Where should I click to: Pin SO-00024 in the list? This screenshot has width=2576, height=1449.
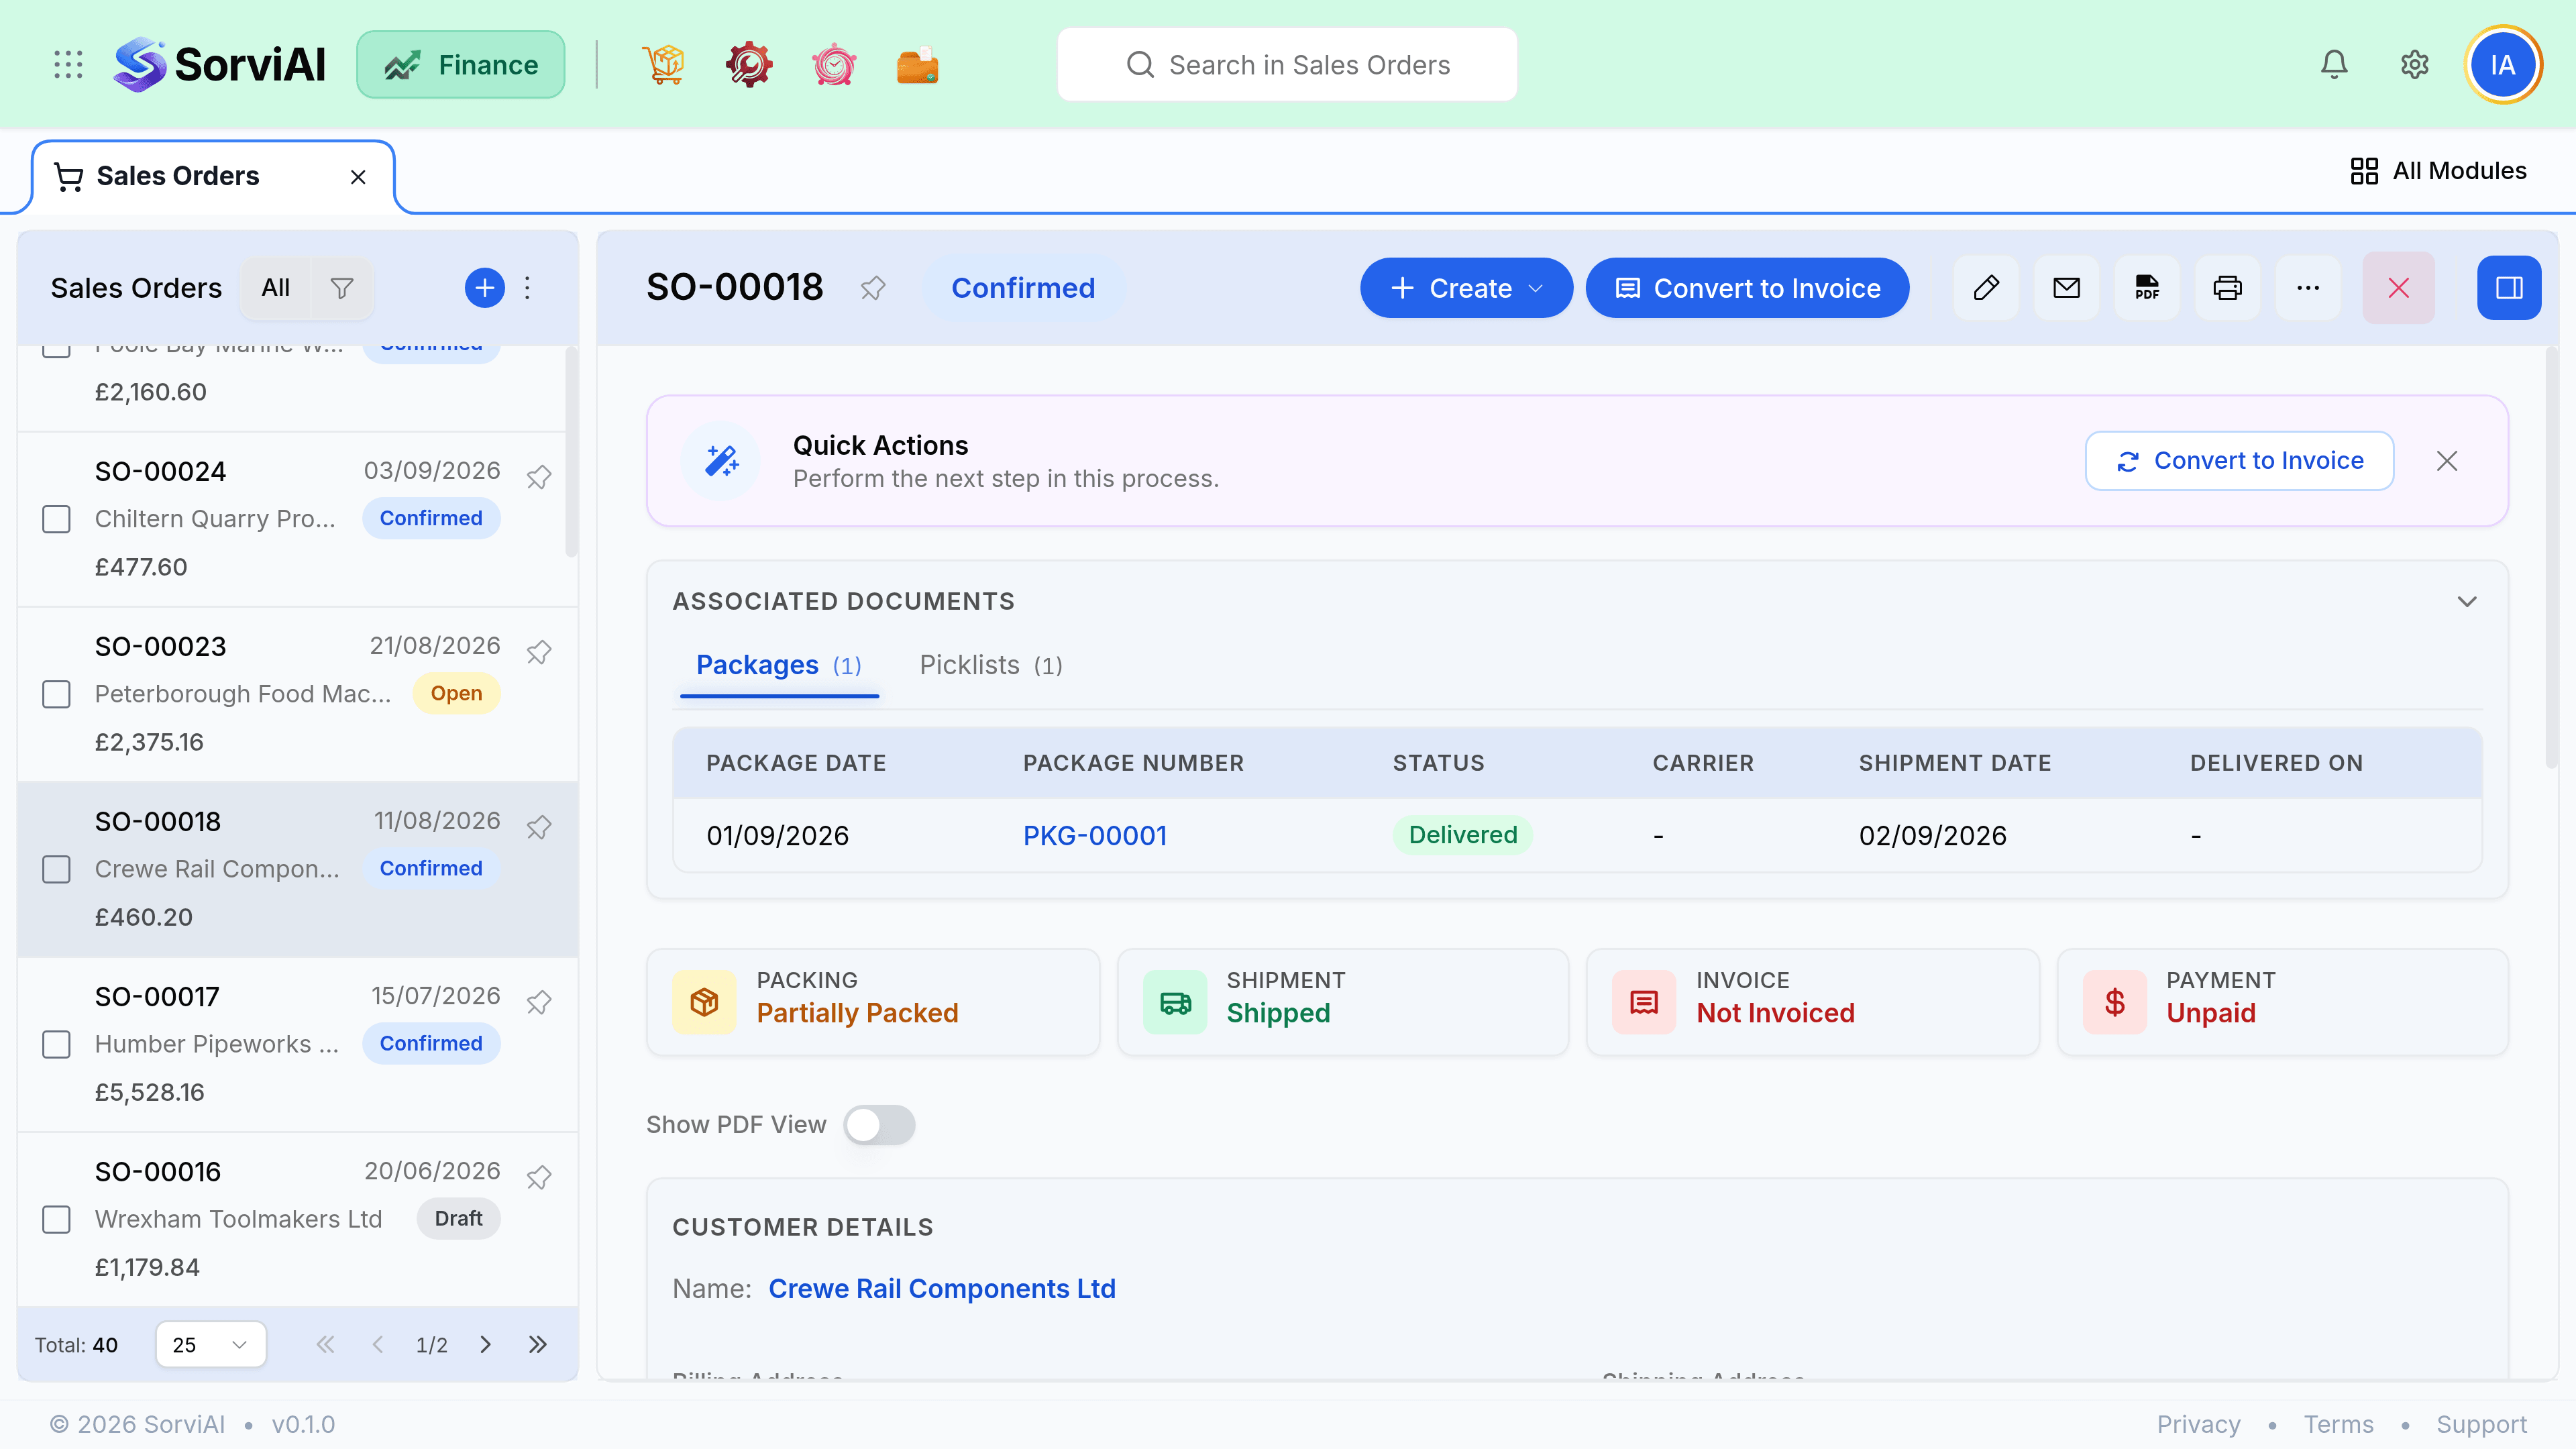pyautogui.click(x=539, y=476)
